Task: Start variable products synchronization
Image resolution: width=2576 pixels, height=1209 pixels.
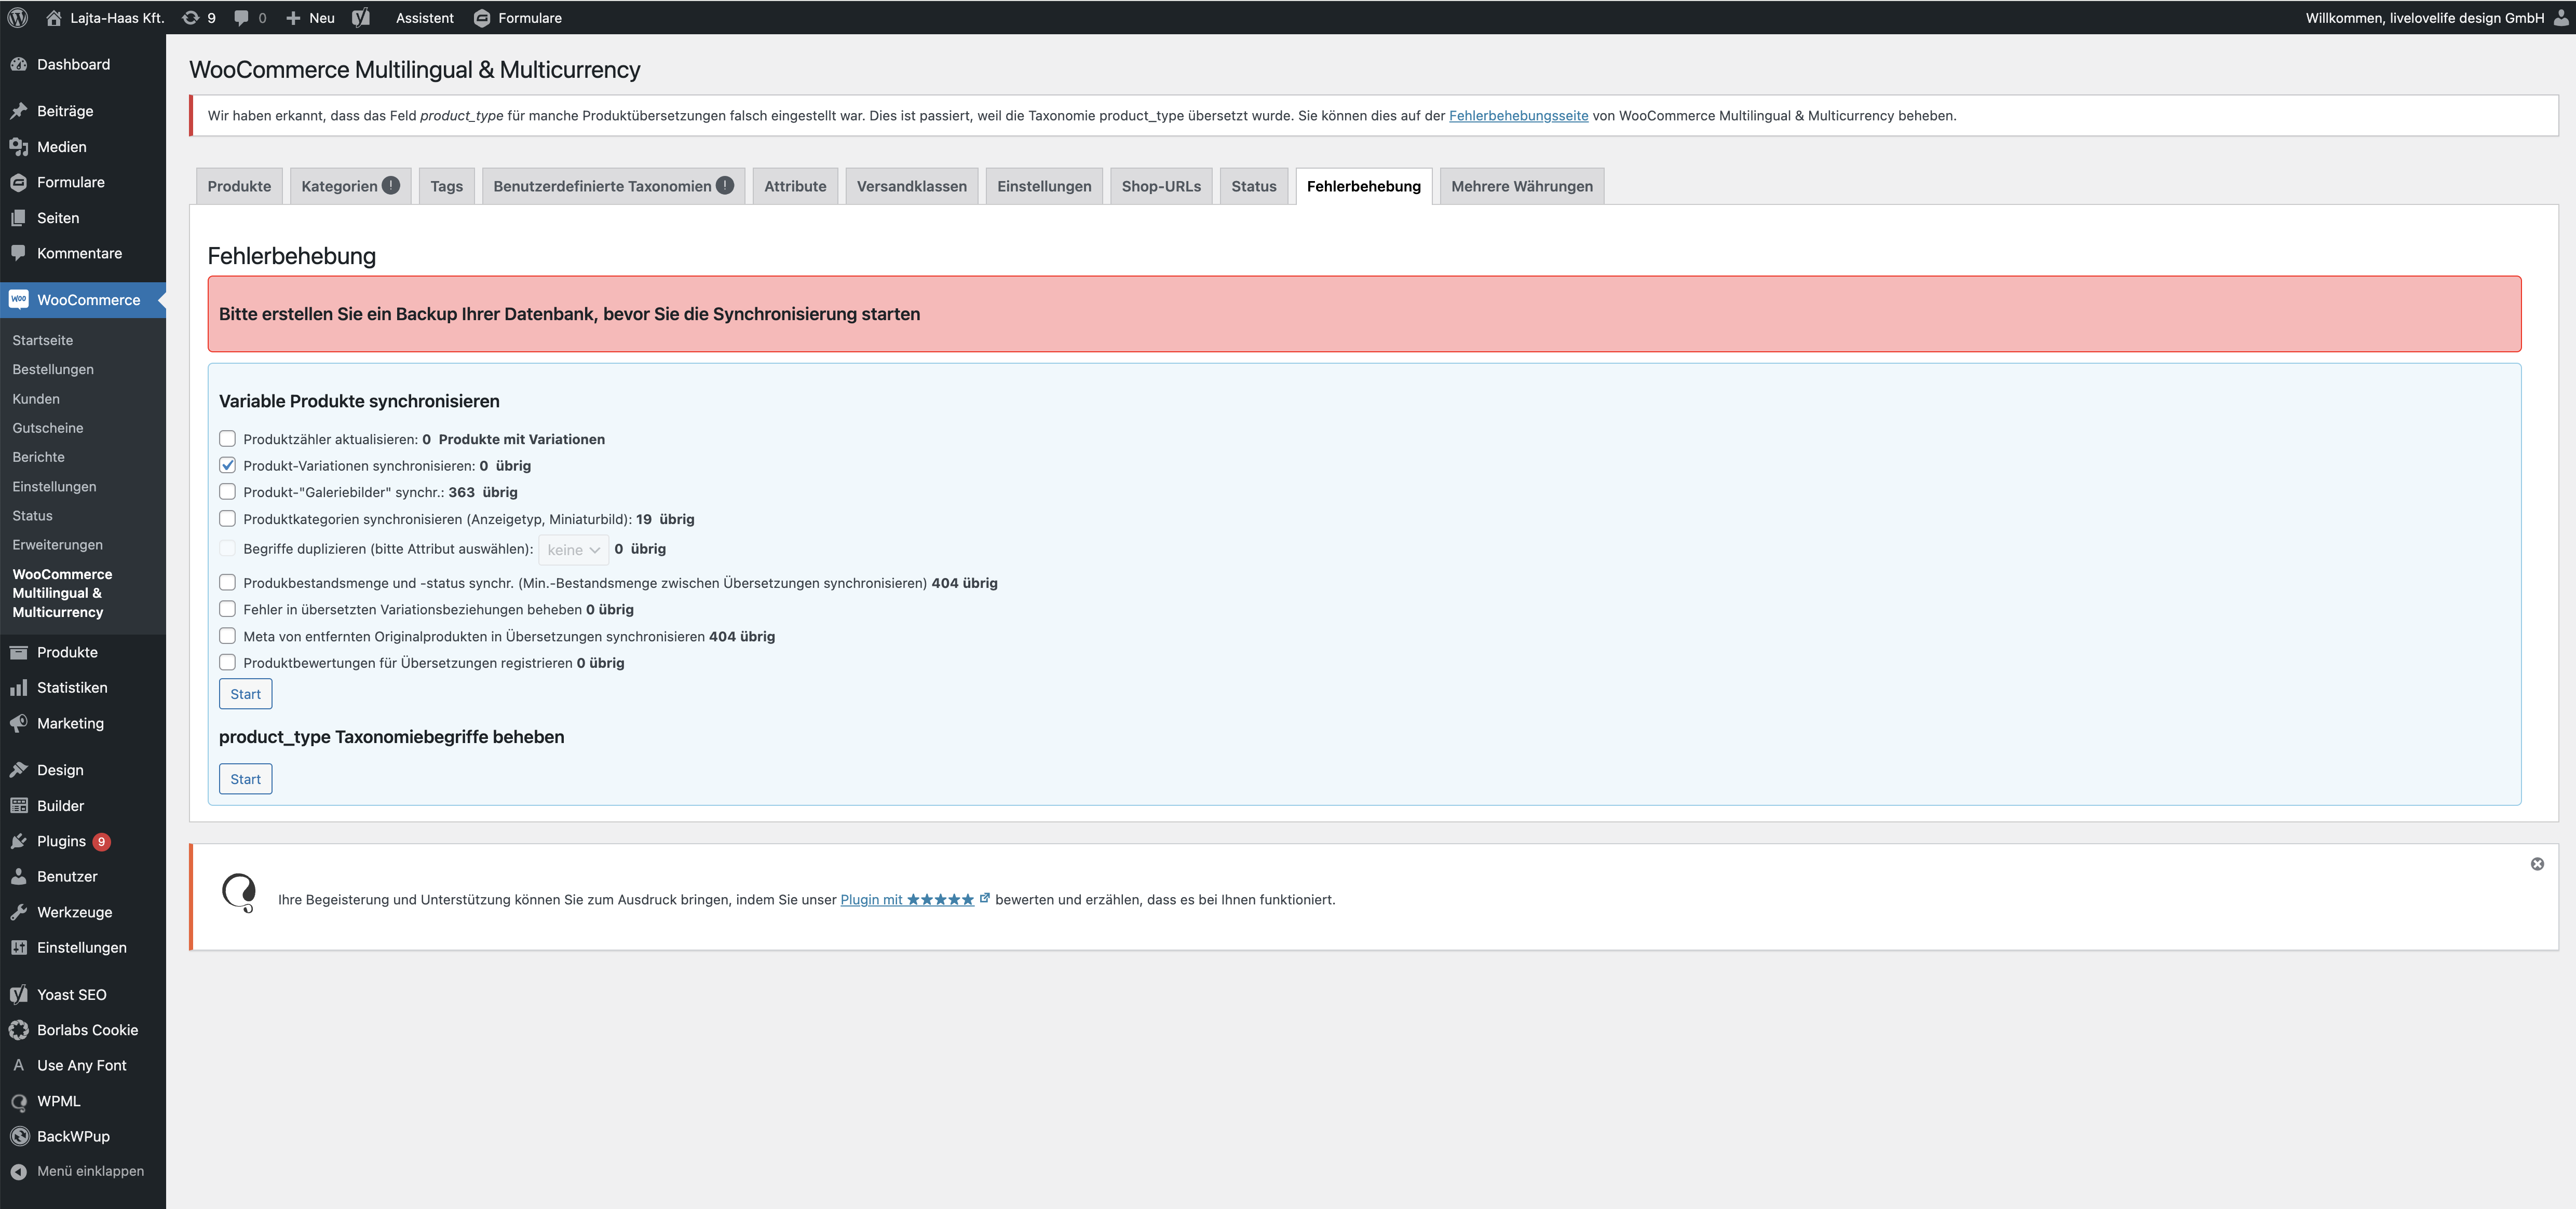Action: pos(245,694)
